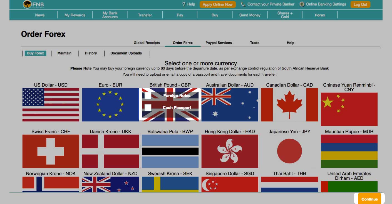Image resolution: width=392 pixels, height=204 pixels.
Task: Select the History sub-tab
Action: pos(91,53)
